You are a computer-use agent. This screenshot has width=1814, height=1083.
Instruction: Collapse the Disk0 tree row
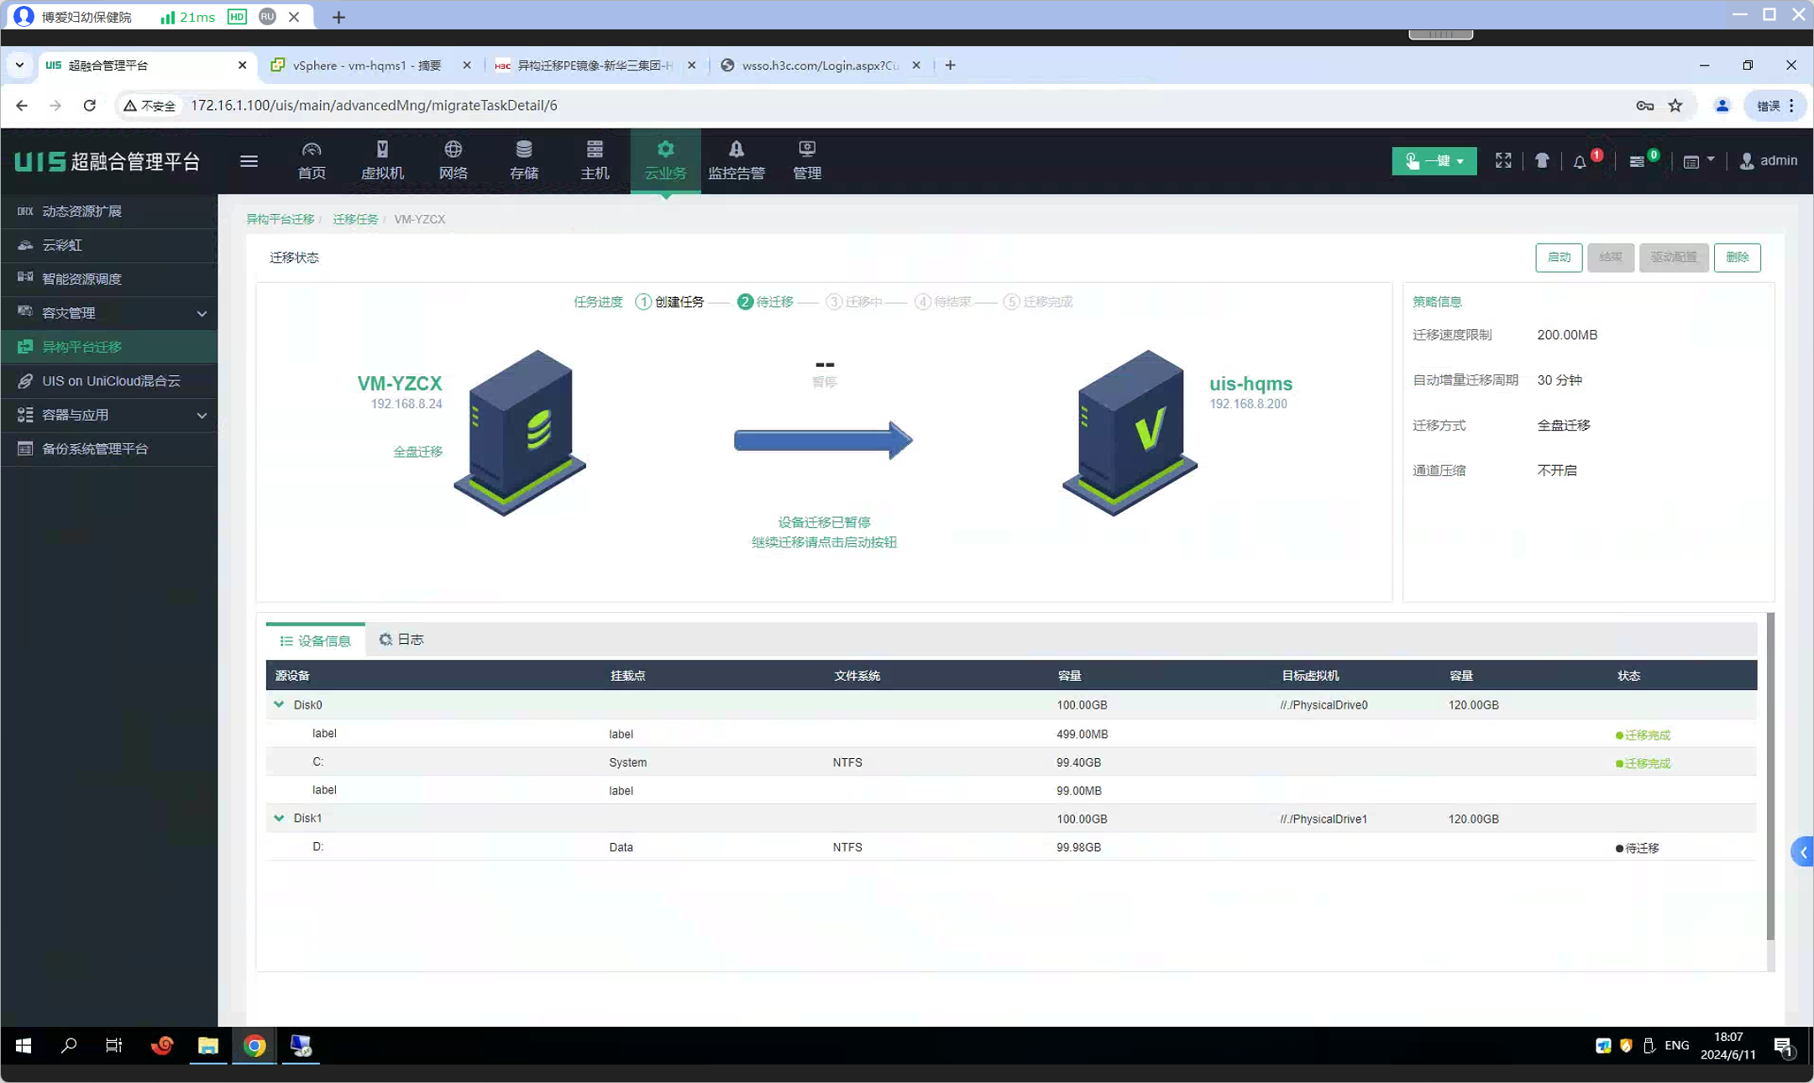279,704
